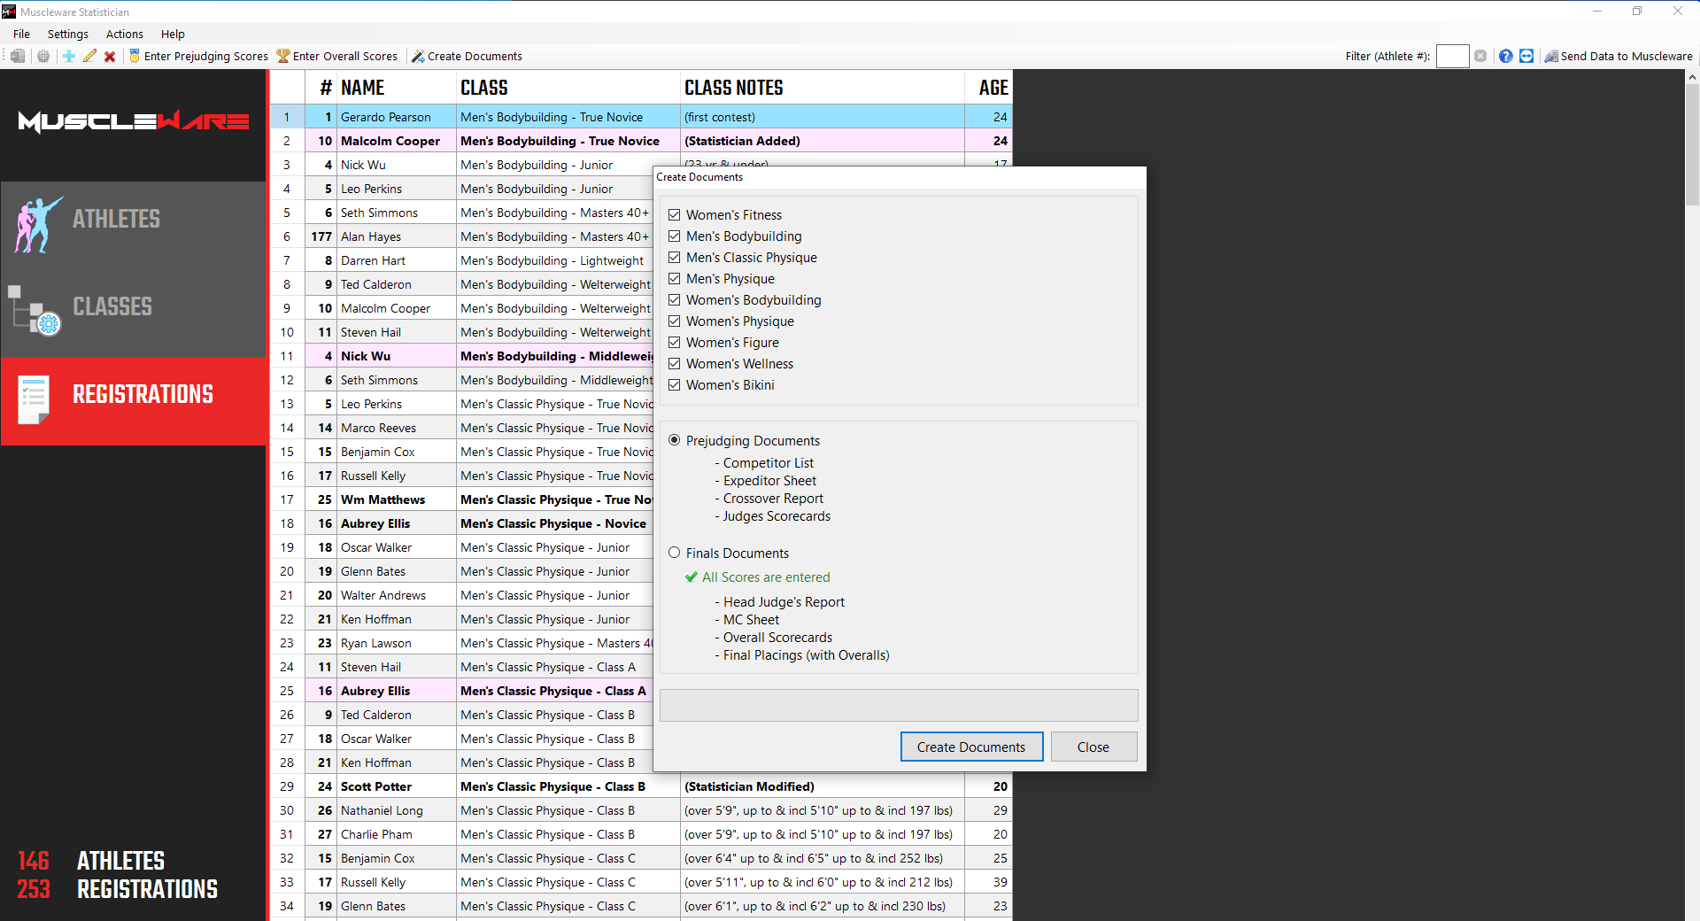Screen dimensions: 1700x921
Task: Click the Create Documents button in dialog
Action: pyautogui.click(x=971, y=747)
